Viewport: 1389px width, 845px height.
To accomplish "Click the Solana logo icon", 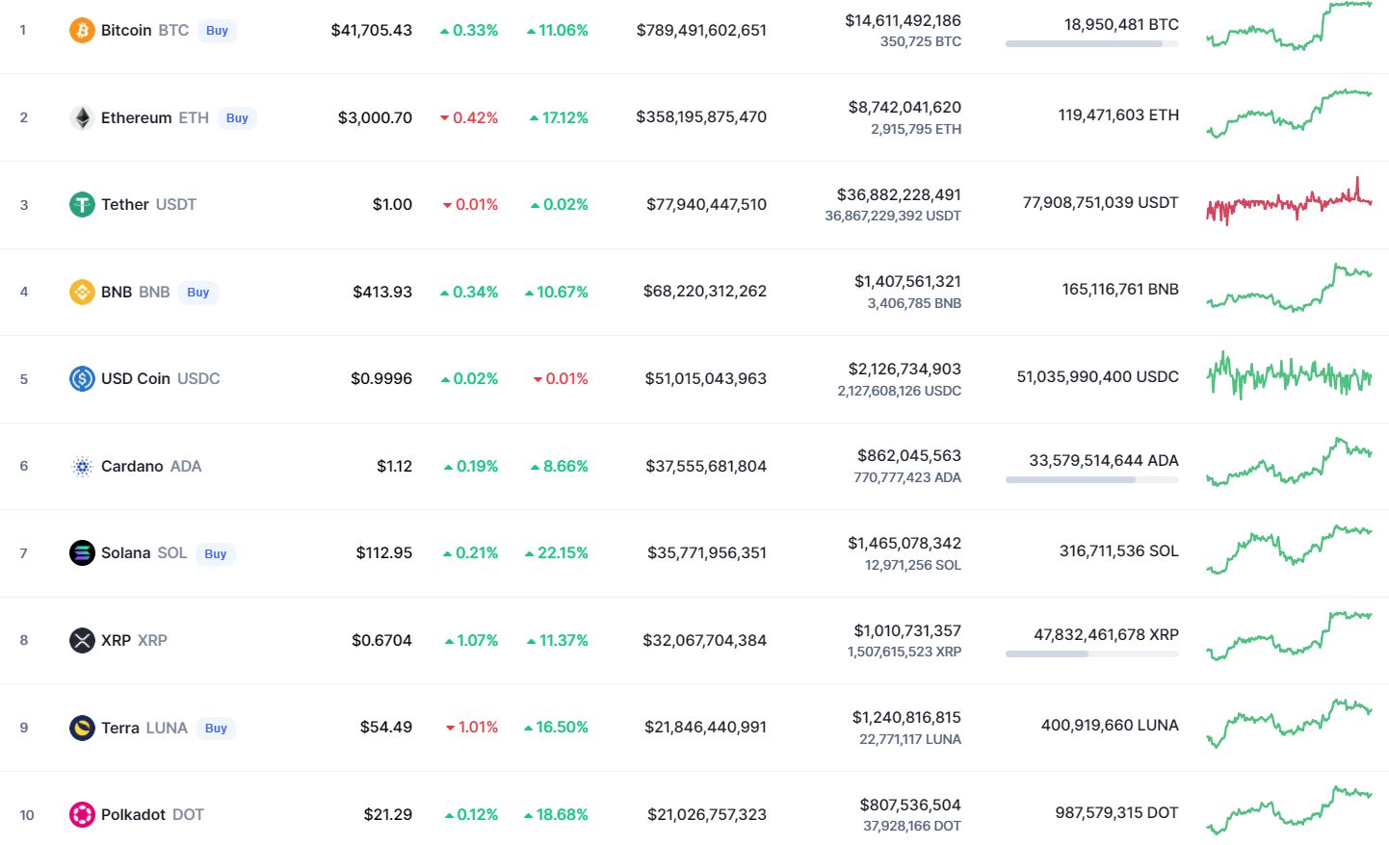I will click(82, 553).
